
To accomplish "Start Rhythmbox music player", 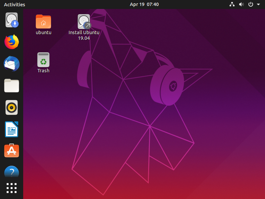I will (12, 107).
